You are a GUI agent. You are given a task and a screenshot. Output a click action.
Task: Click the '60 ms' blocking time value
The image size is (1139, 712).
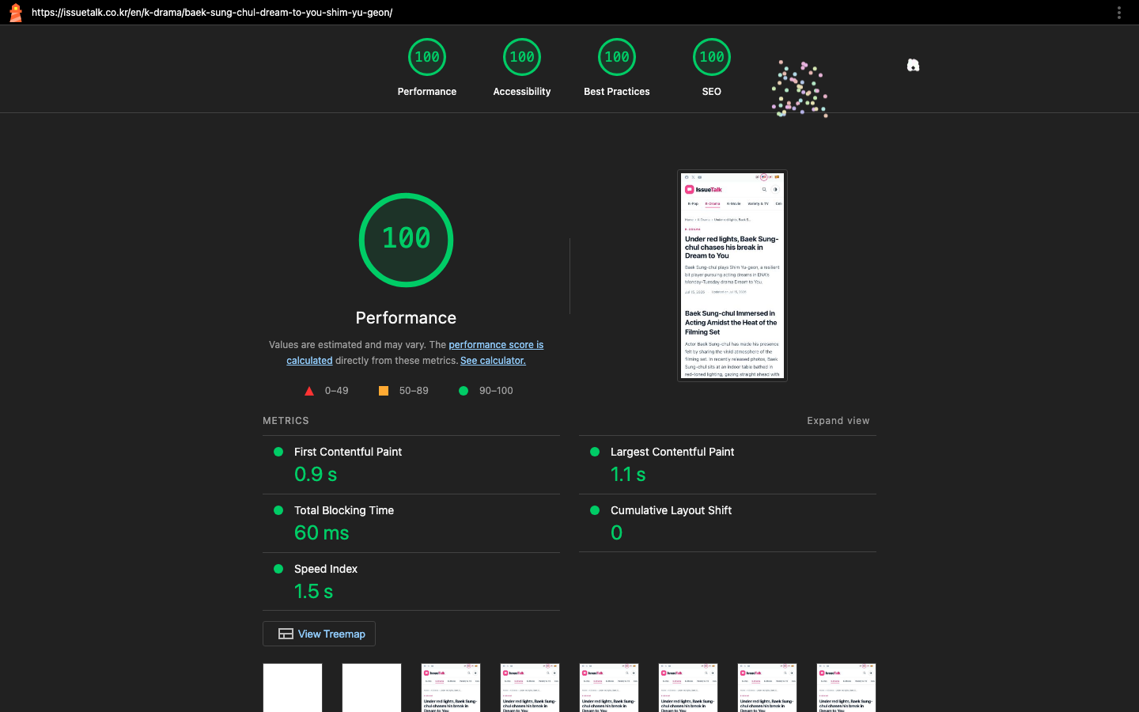[x=322, y=533]
